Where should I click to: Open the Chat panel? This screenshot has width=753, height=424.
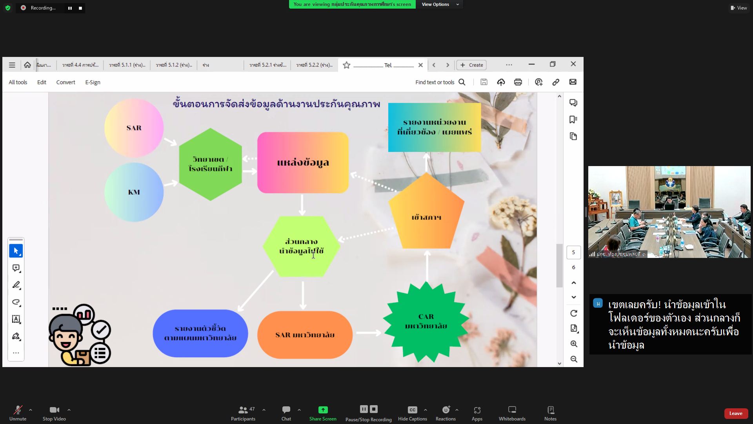click(x=286, y=413)
